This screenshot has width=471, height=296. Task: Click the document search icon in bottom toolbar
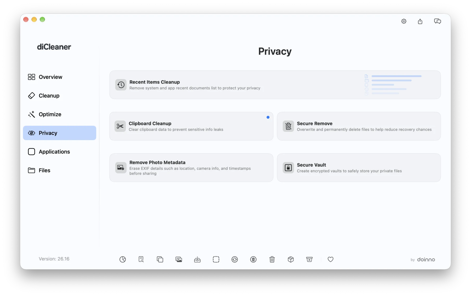point(141,259)
